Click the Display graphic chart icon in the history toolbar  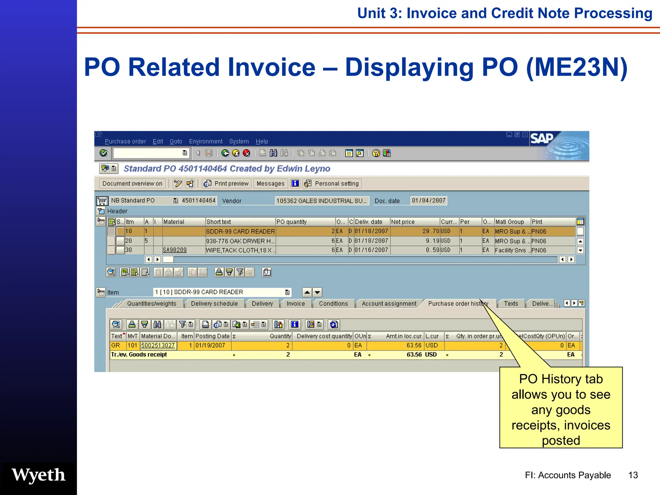click(278, 325)
